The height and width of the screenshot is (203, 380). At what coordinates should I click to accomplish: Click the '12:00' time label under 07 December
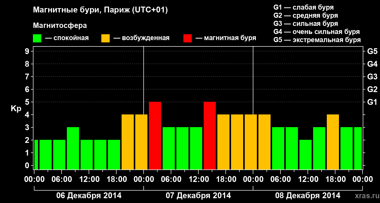(198, 179)
